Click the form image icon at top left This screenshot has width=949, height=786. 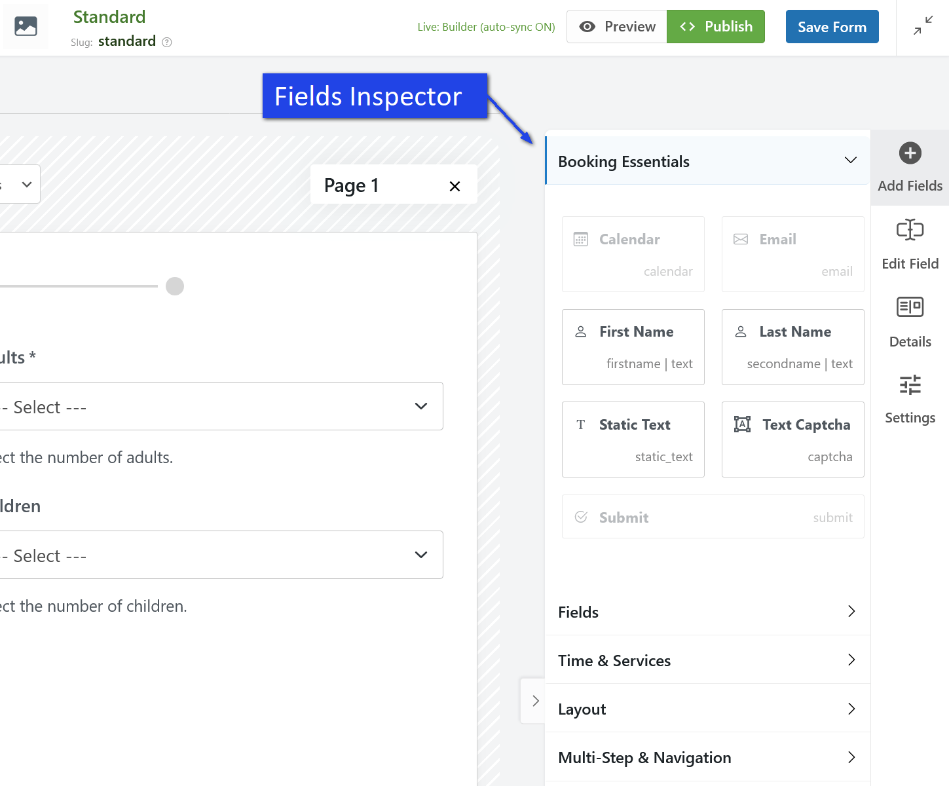coord(26,26)
